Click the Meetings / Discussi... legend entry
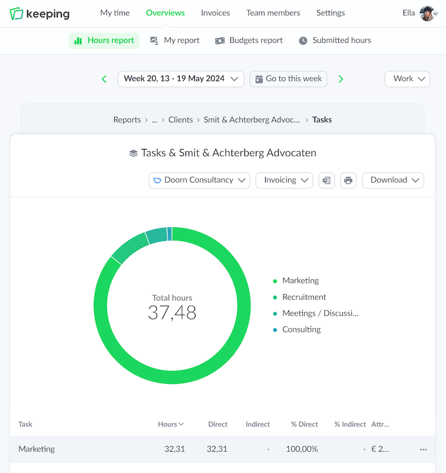 coord(316,313)
